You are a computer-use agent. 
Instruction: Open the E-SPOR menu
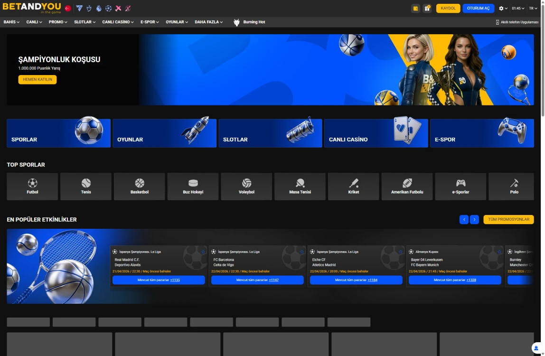[x=150, y=22]
